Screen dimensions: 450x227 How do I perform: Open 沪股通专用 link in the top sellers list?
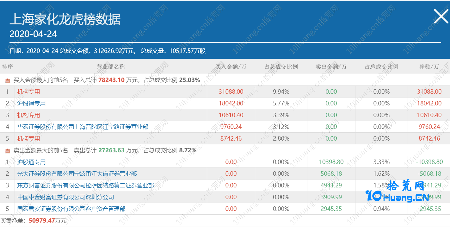tap(31, 162)
